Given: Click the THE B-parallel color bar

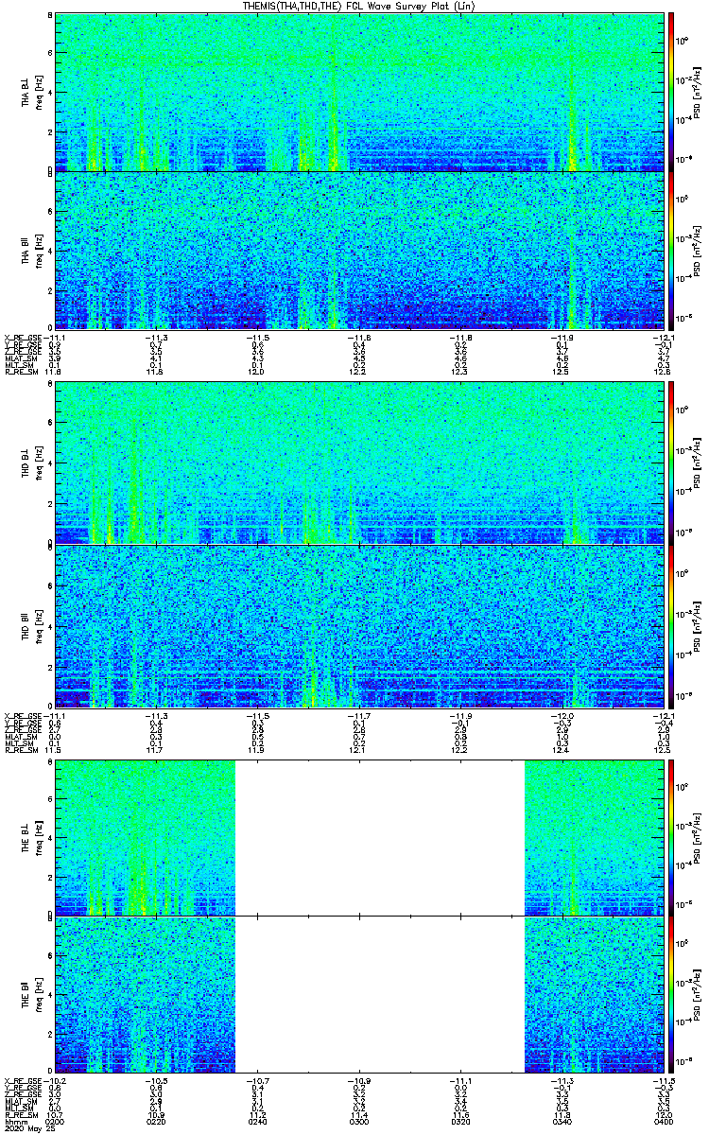Looking at the screenshot, I should [671, 996].
